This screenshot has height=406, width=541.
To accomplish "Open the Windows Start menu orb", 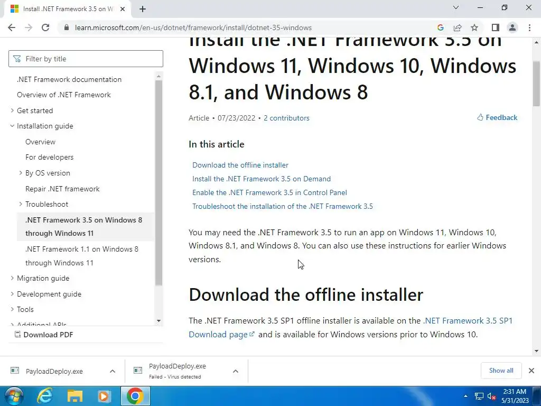I will 14,396.
